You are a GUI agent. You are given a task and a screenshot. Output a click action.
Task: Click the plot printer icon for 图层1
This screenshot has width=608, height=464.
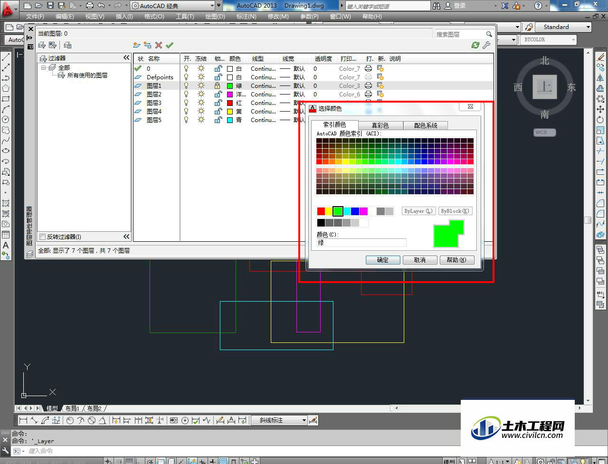pos(368,86)
